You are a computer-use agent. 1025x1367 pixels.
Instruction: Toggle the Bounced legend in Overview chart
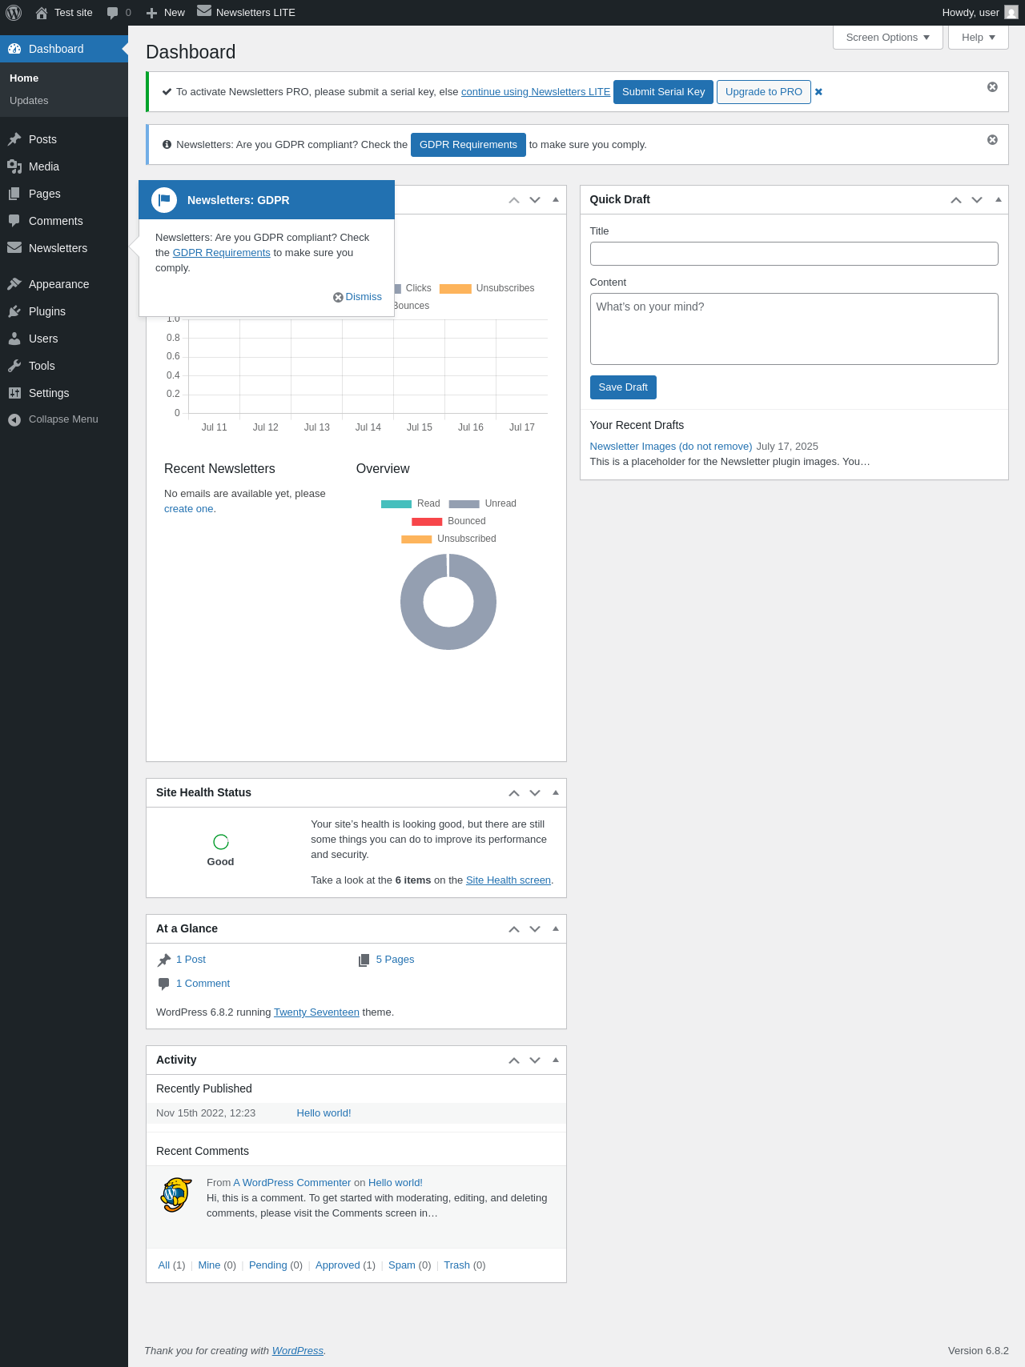(448, 521)
